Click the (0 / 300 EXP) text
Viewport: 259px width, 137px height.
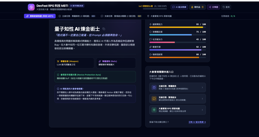160,6
